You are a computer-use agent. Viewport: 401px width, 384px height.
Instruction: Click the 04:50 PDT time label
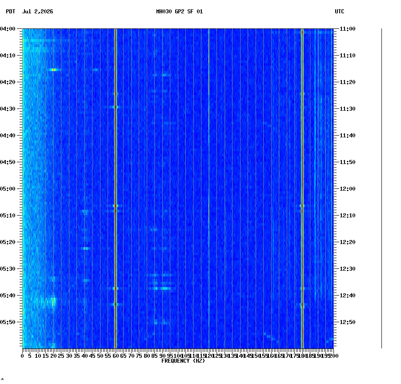[x=8, y=162]
